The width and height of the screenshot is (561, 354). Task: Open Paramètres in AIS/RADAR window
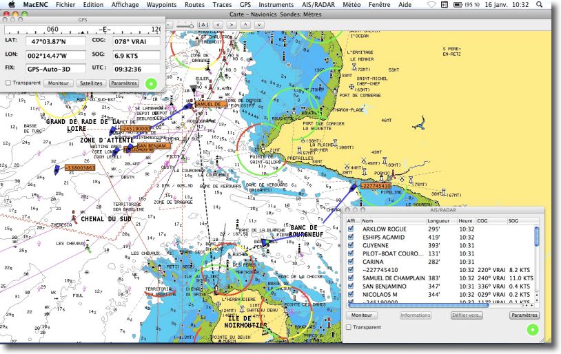(x=524, y=315)
